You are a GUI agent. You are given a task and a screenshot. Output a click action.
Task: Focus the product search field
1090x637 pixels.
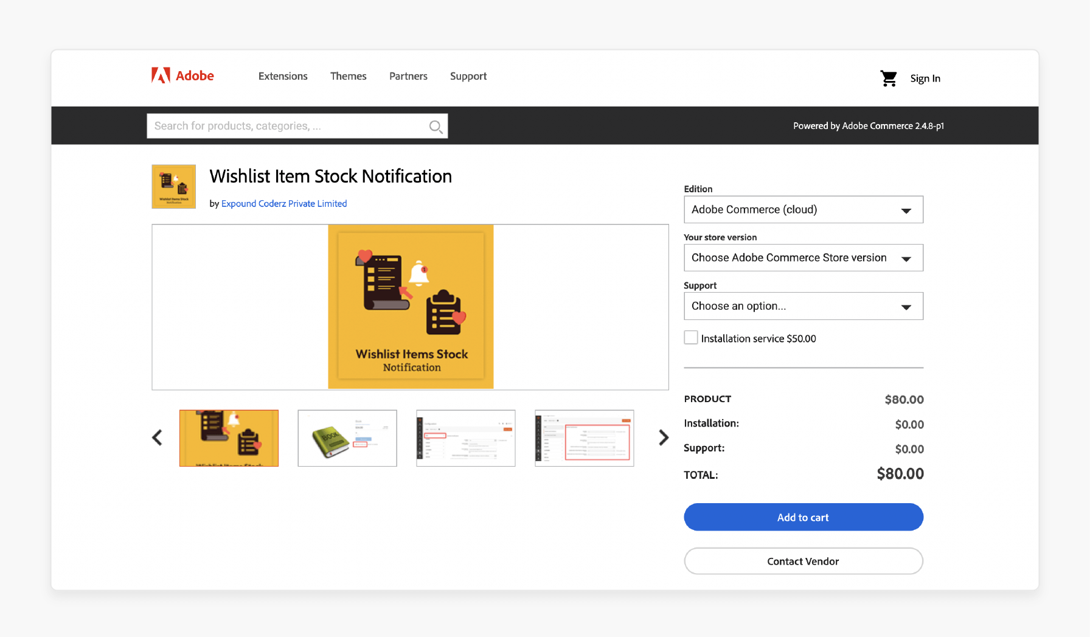click(x=297, y=126)
